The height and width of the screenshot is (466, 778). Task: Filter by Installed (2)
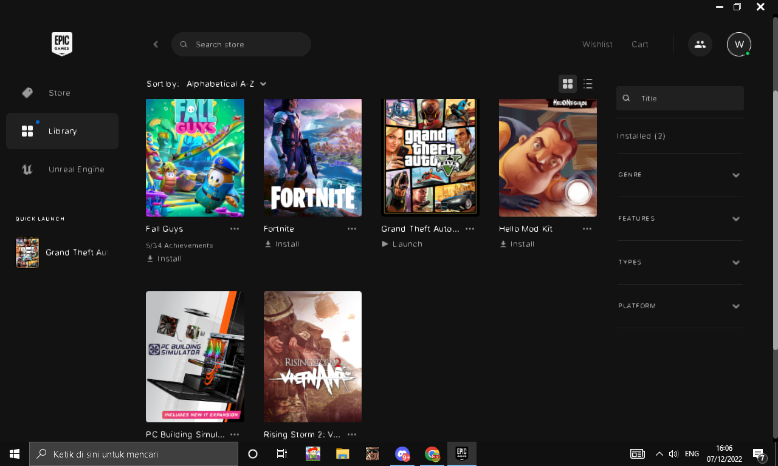coord(641,136)
